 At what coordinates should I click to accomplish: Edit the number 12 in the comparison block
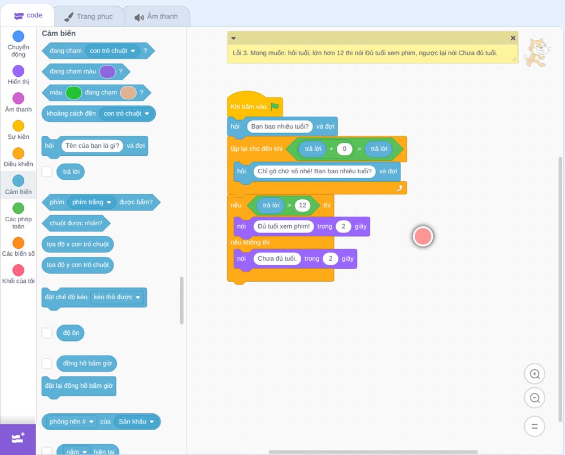303,205
